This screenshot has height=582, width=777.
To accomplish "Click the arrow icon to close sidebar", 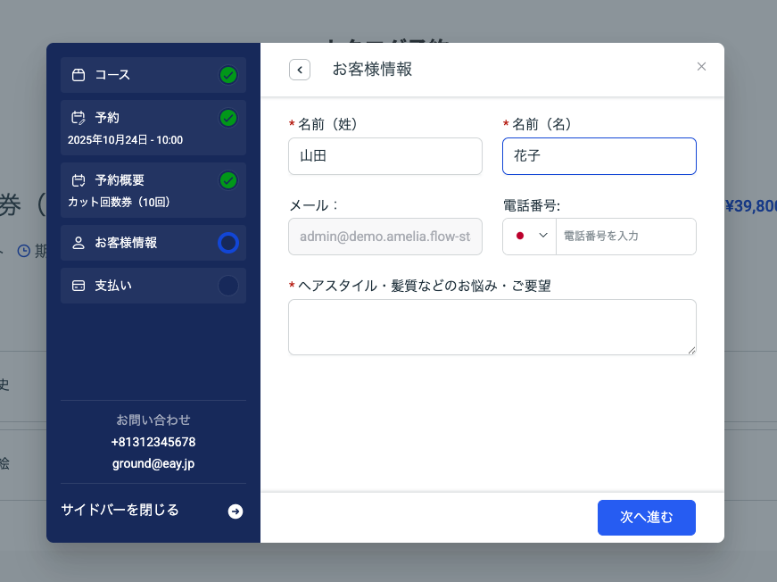I will click(236, 511).
